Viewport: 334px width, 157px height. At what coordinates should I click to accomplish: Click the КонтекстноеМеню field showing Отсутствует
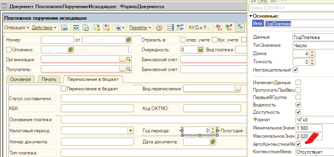click(x=315, y=152)
